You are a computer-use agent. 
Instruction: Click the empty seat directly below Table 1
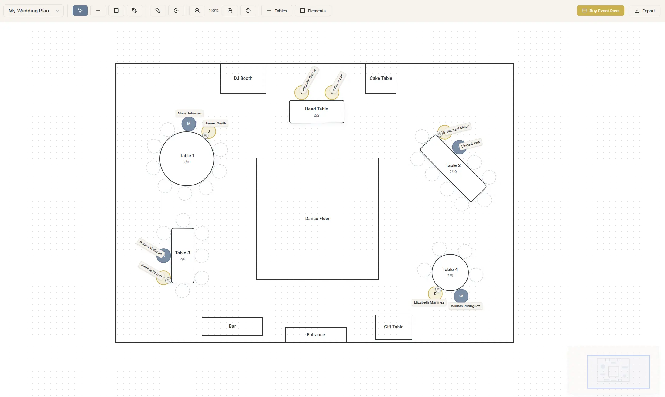click(x=185, y=193)
